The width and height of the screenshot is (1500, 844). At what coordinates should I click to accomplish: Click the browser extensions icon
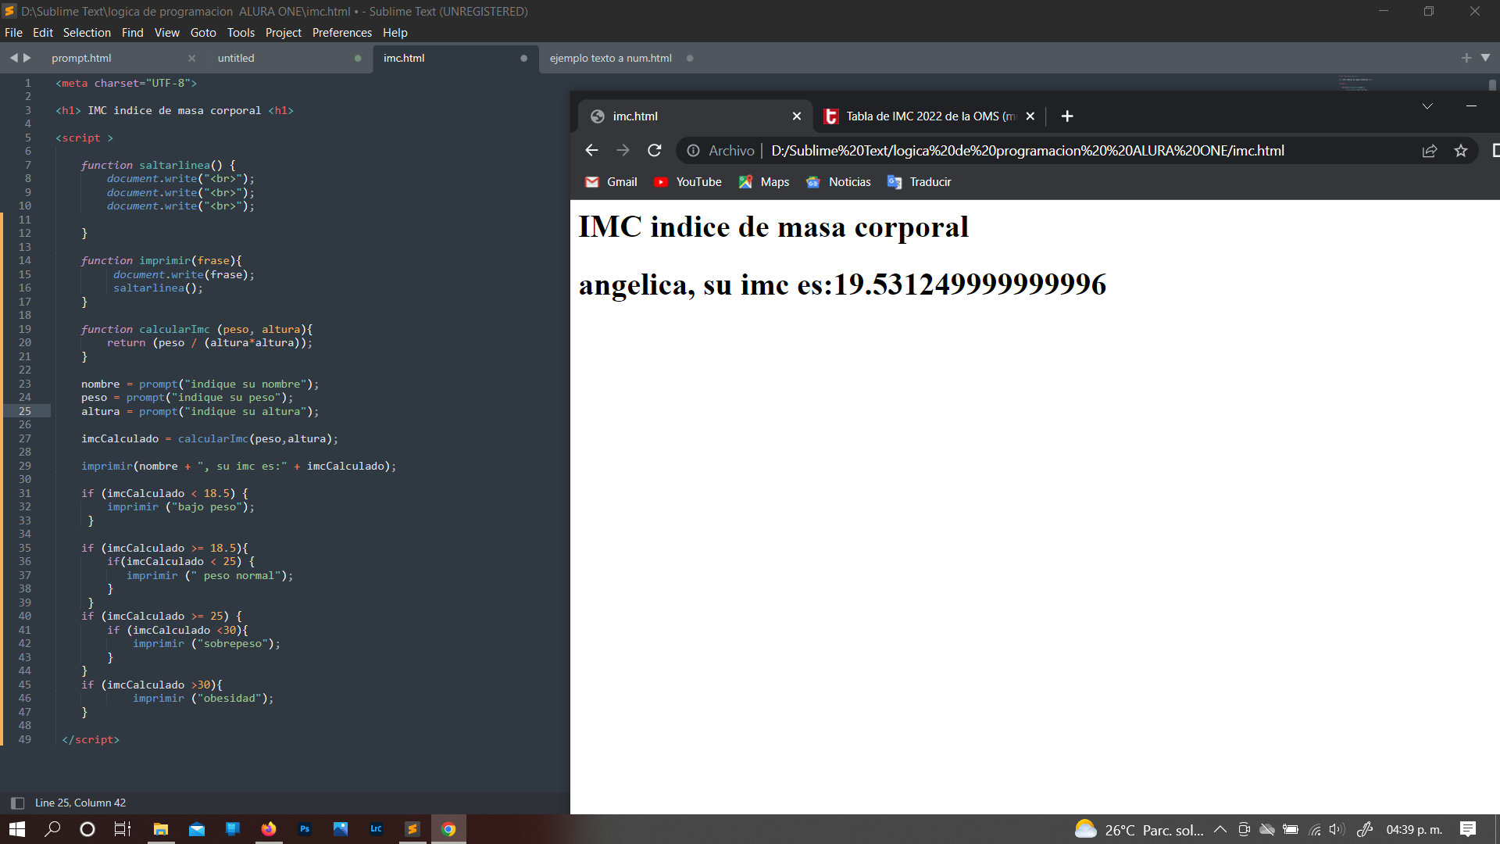[1494, 151]
